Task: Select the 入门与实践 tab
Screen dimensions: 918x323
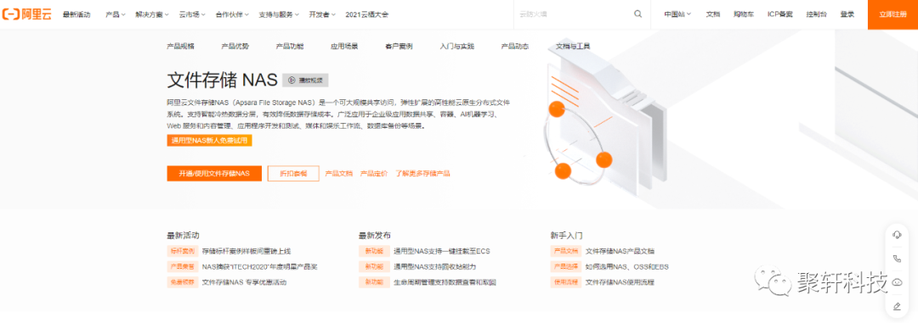Action: point(457,46)
